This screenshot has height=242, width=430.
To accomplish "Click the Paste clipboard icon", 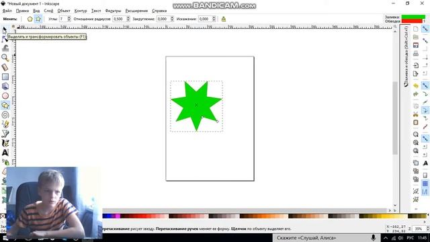I will pyautogui.click(x=416, y=122).
